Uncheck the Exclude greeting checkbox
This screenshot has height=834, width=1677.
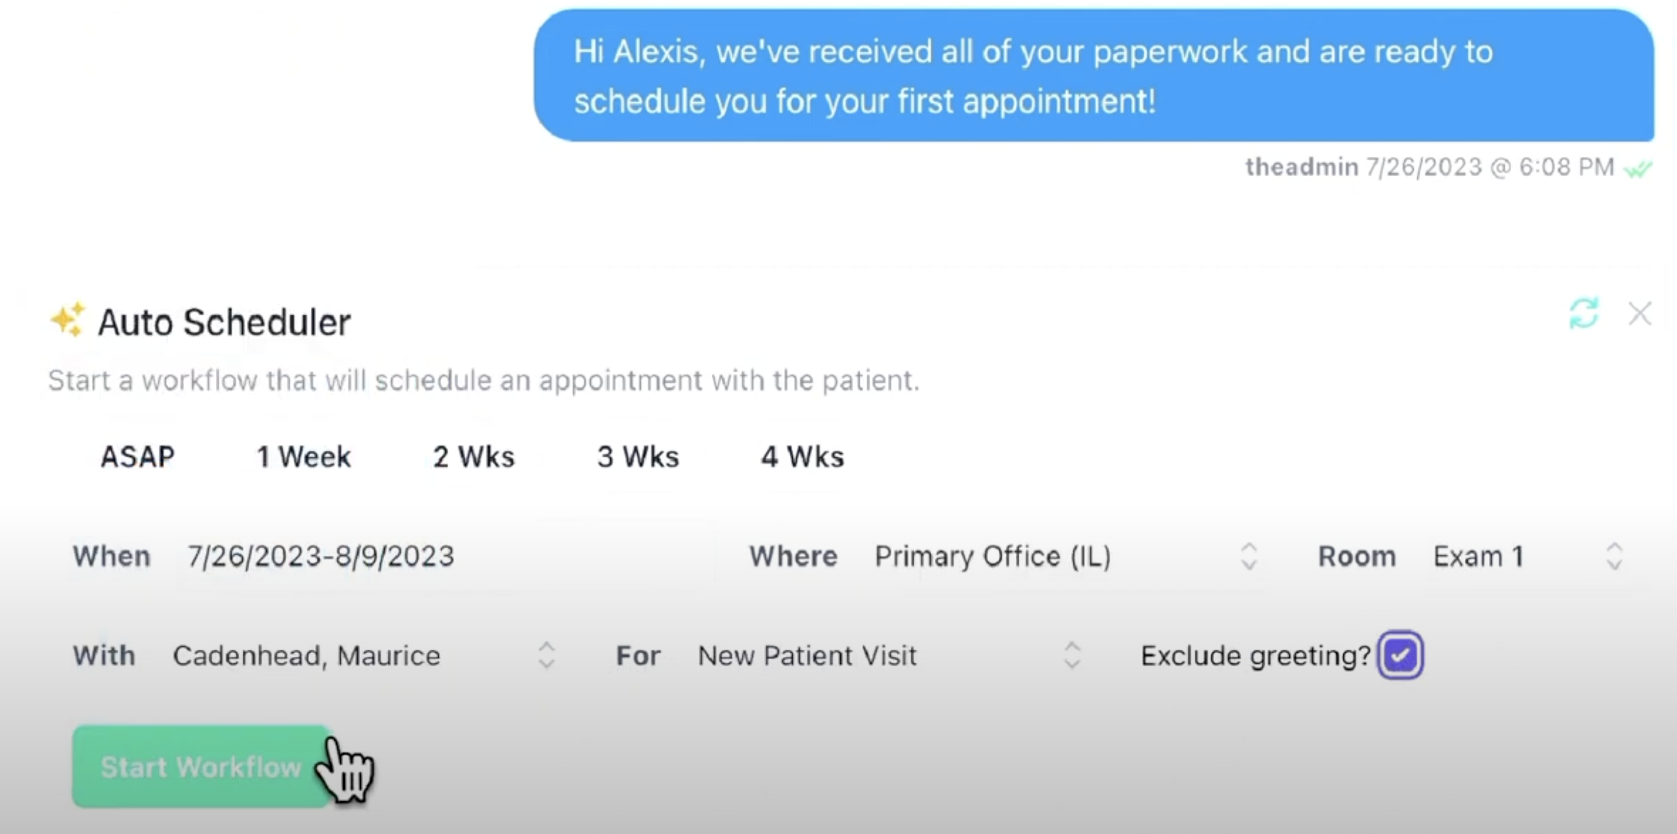(x=1401, y=654)
